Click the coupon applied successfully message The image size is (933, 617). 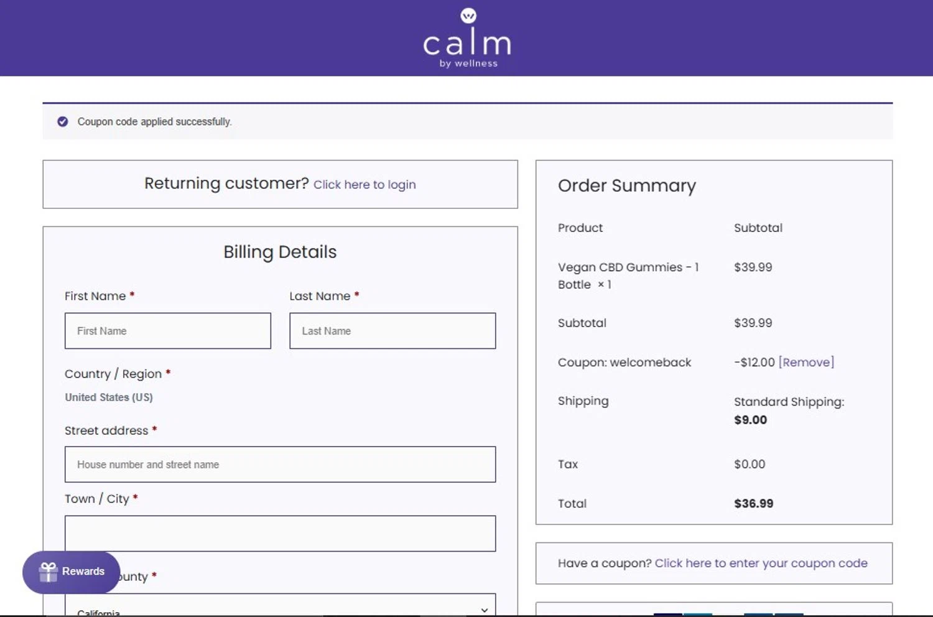click(154, 122)
